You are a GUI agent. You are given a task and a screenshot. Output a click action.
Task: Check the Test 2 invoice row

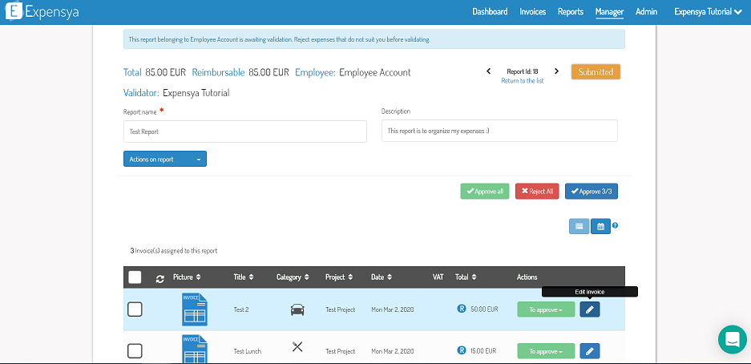[135, 309]
